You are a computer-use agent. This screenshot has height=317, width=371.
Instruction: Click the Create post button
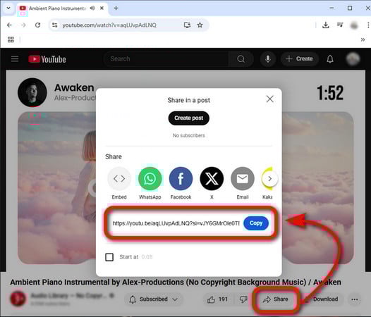click(189, 118)
